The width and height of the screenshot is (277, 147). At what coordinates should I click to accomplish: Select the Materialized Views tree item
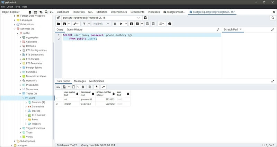point(36,76)
